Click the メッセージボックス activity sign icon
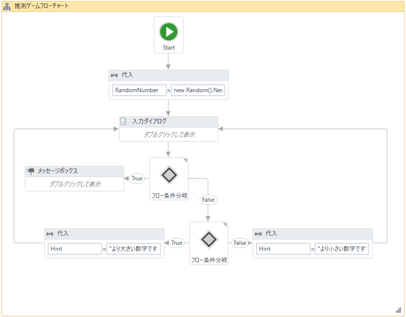This screenshot has width=406, height=317. coord(31,171)
